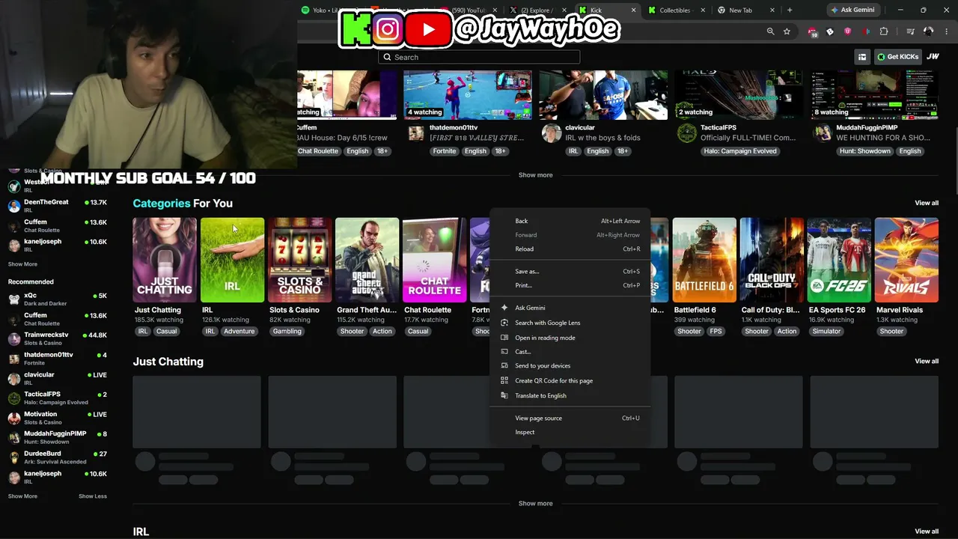This screenshot has height=539, width=958.
Task: Click the DurdeeBurd avatar in sidebar
Action: click(x=13, y=457)
